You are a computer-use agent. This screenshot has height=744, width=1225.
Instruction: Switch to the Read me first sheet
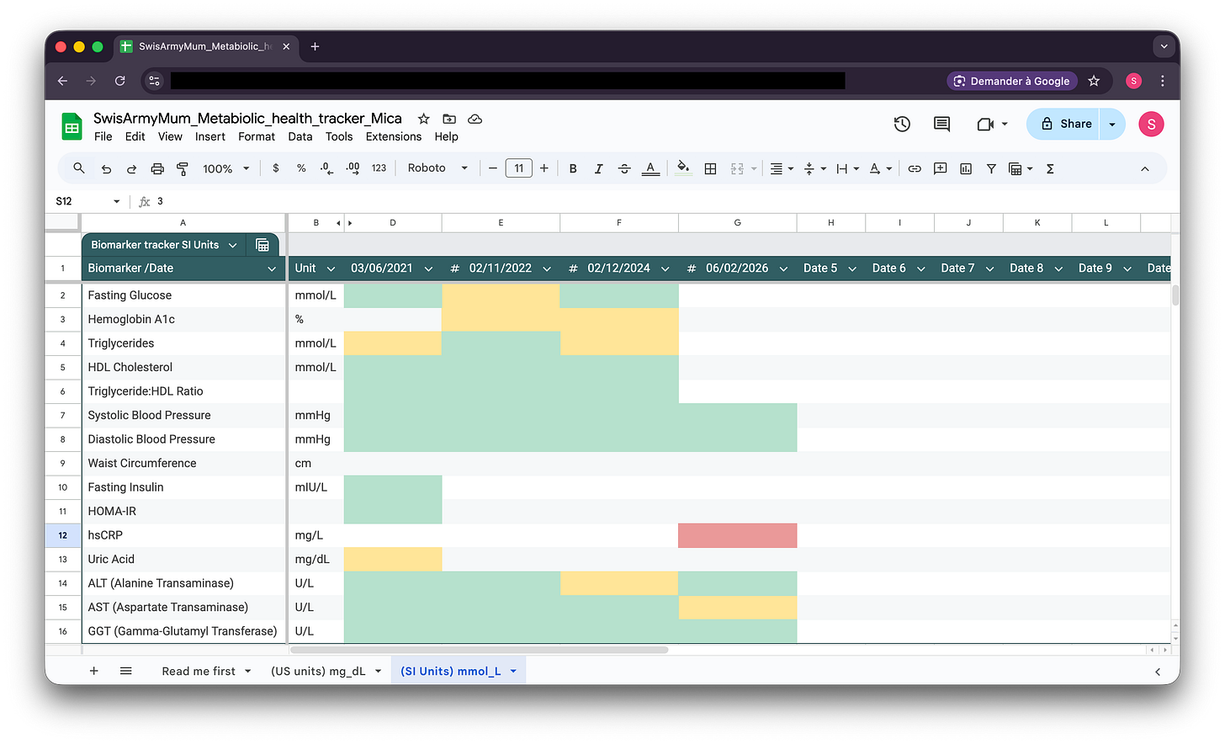(x=199, y=671)
